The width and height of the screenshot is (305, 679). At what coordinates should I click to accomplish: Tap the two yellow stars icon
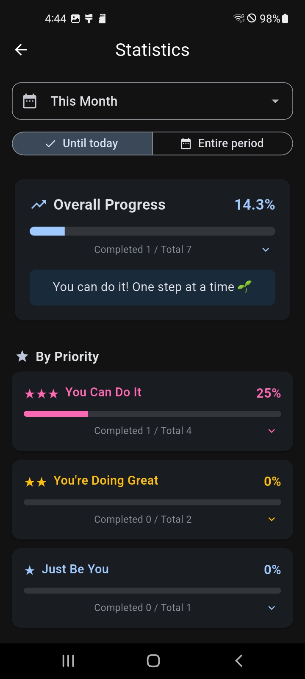[x=36, y=482]
